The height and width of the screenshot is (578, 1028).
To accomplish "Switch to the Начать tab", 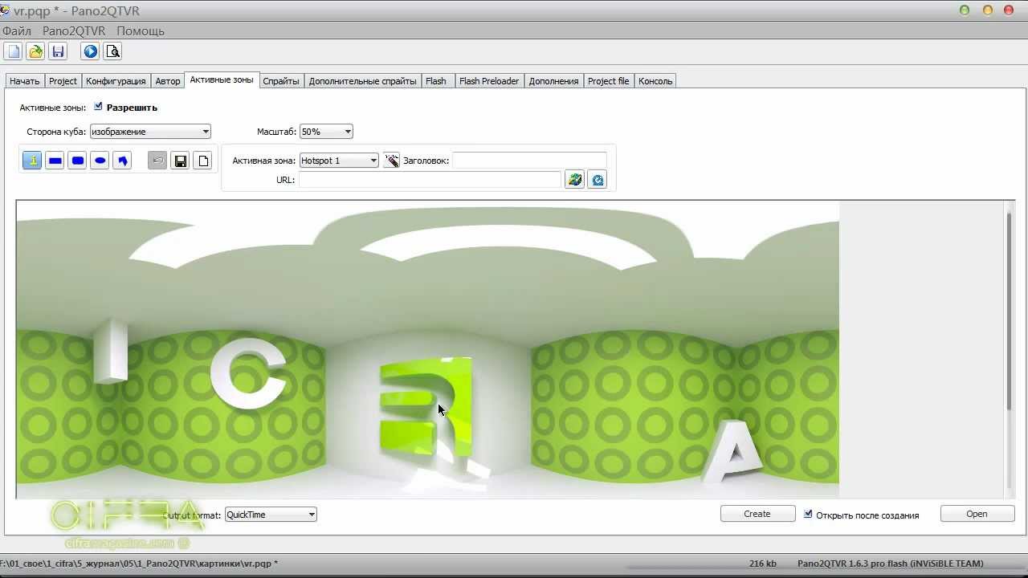I will click(25, 81).
